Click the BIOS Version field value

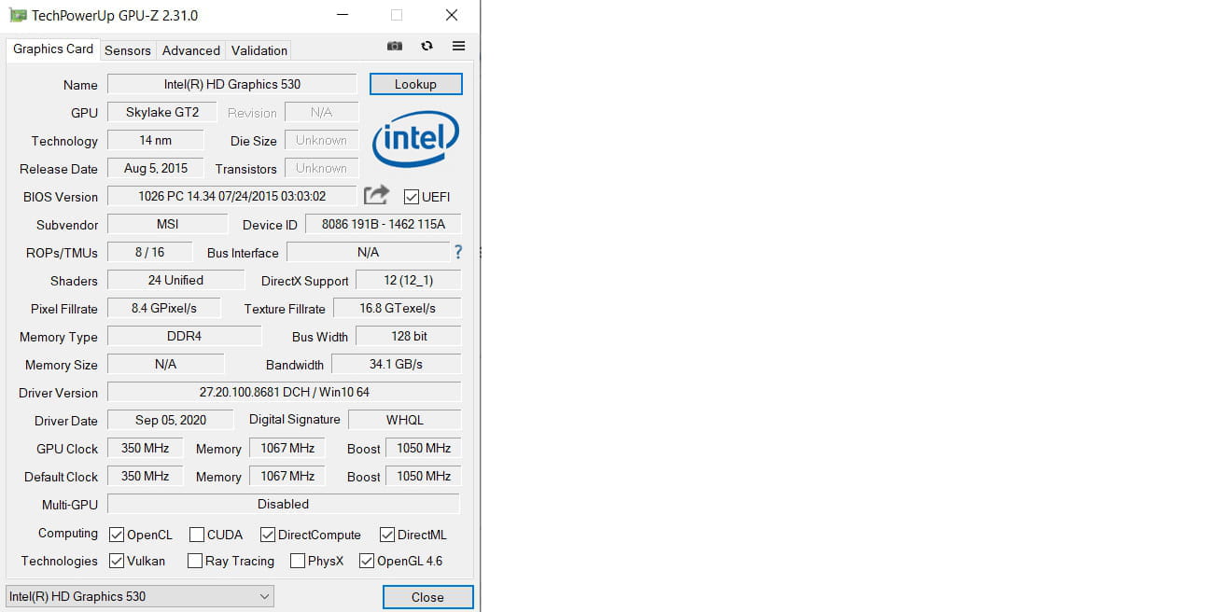(232, 196)
